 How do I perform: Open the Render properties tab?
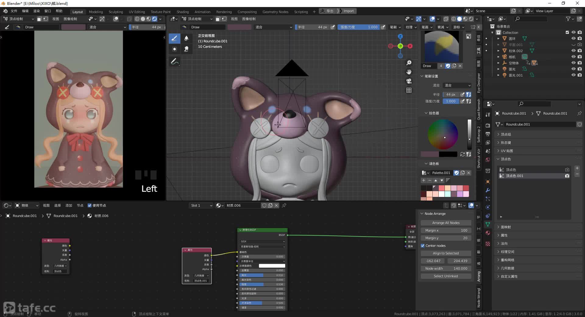[x=488, y=125]
